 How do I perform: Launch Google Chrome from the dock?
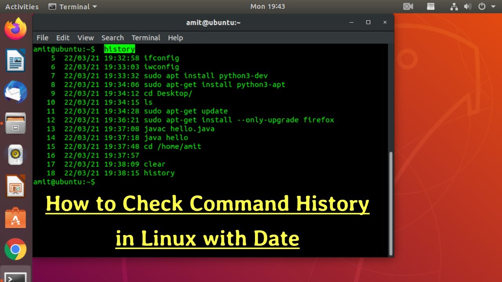tap(16, 249)
